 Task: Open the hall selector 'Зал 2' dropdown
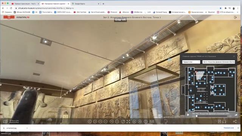point(219,62)
